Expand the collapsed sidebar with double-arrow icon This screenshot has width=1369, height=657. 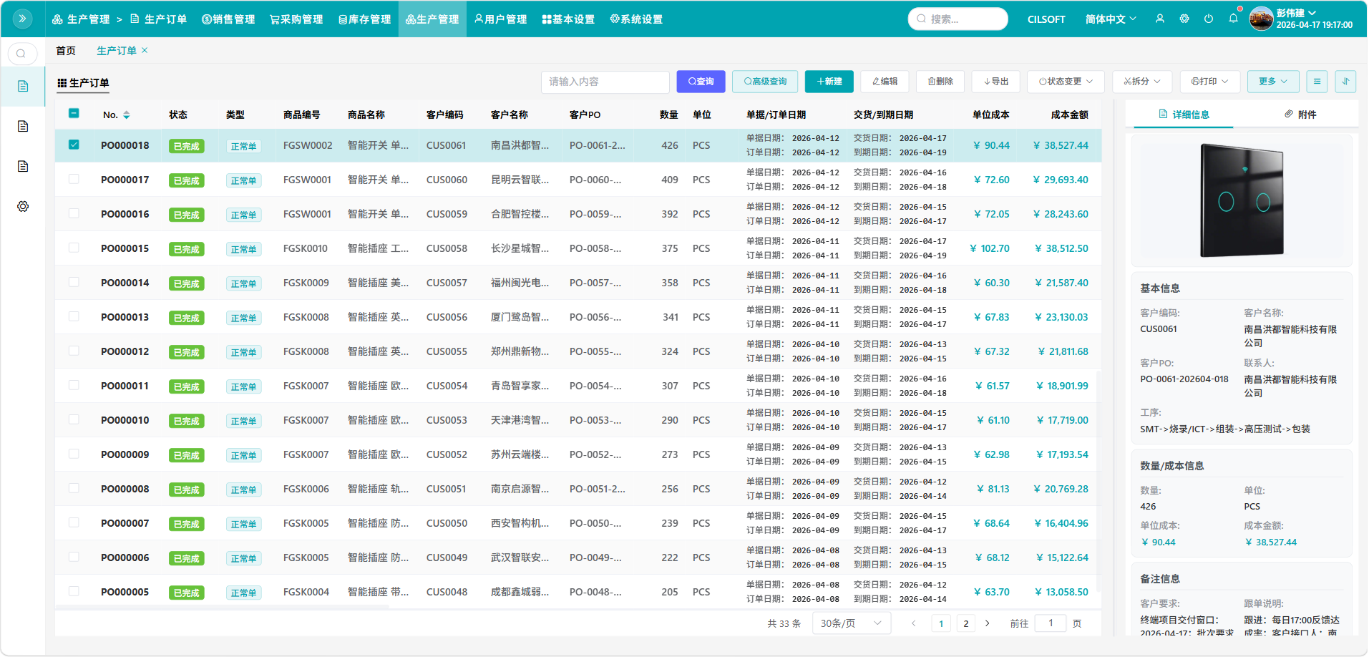(x=22, y=19)
